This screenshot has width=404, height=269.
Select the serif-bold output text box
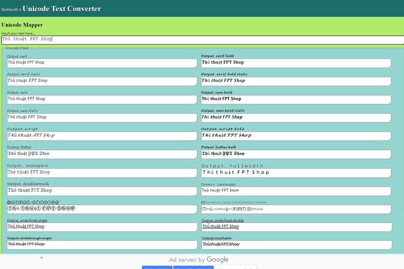[296, 63]
